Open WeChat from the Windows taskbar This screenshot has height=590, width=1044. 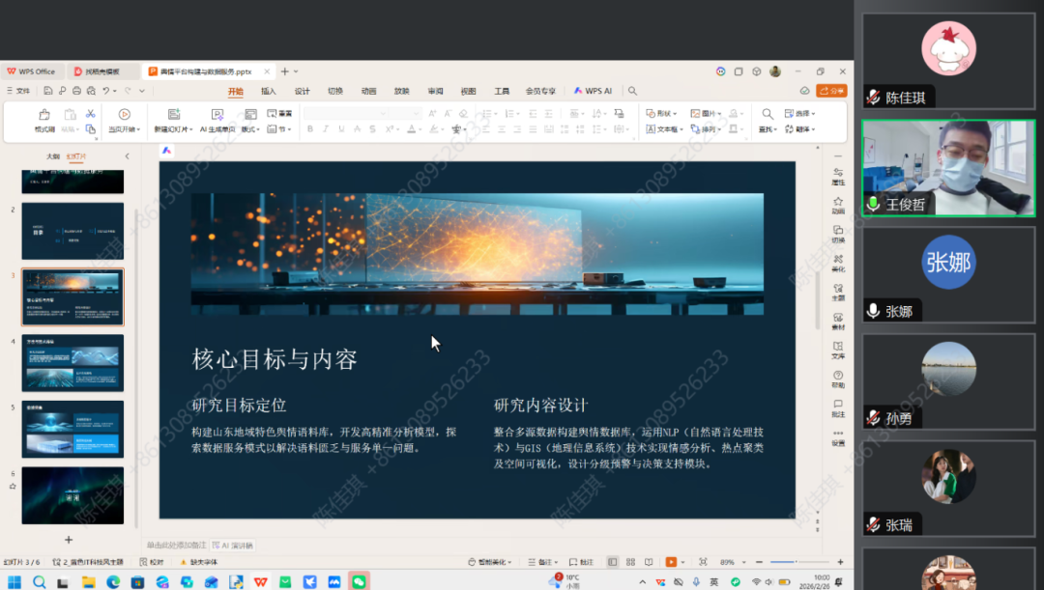coord(359,581)
